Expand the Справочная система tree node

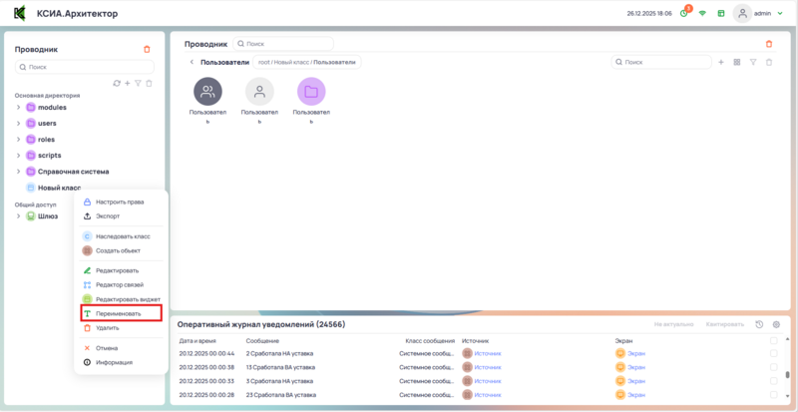coord(18,172)
